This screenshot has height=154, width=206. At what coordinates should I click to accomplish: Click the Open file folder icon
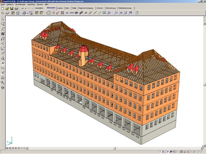(7, 8)
